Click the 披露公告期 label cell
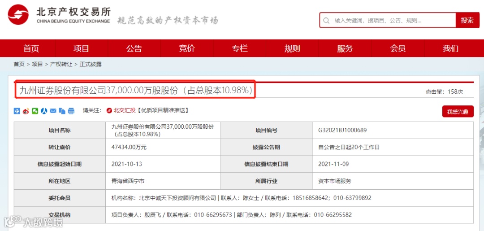Viewport: 484px width, 231px height. click(x=266, y=147)
